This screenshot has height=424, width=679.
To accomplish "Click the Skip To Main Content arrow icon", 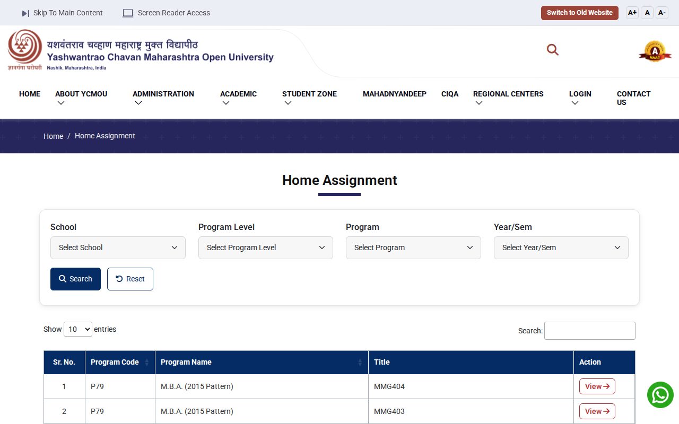I will pyautogui.click(x=25, y=13).
